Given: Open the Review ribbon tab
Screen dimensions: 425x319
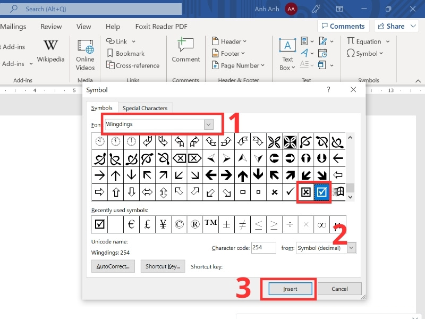Looking at the screenshot, I should [x=51, y=26].
